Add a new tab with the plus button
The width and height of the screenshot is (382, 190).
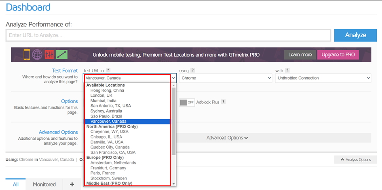pyautogui.click(x=72, y=184)
